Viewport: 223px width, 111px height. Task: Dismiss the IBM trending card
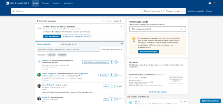122,26
